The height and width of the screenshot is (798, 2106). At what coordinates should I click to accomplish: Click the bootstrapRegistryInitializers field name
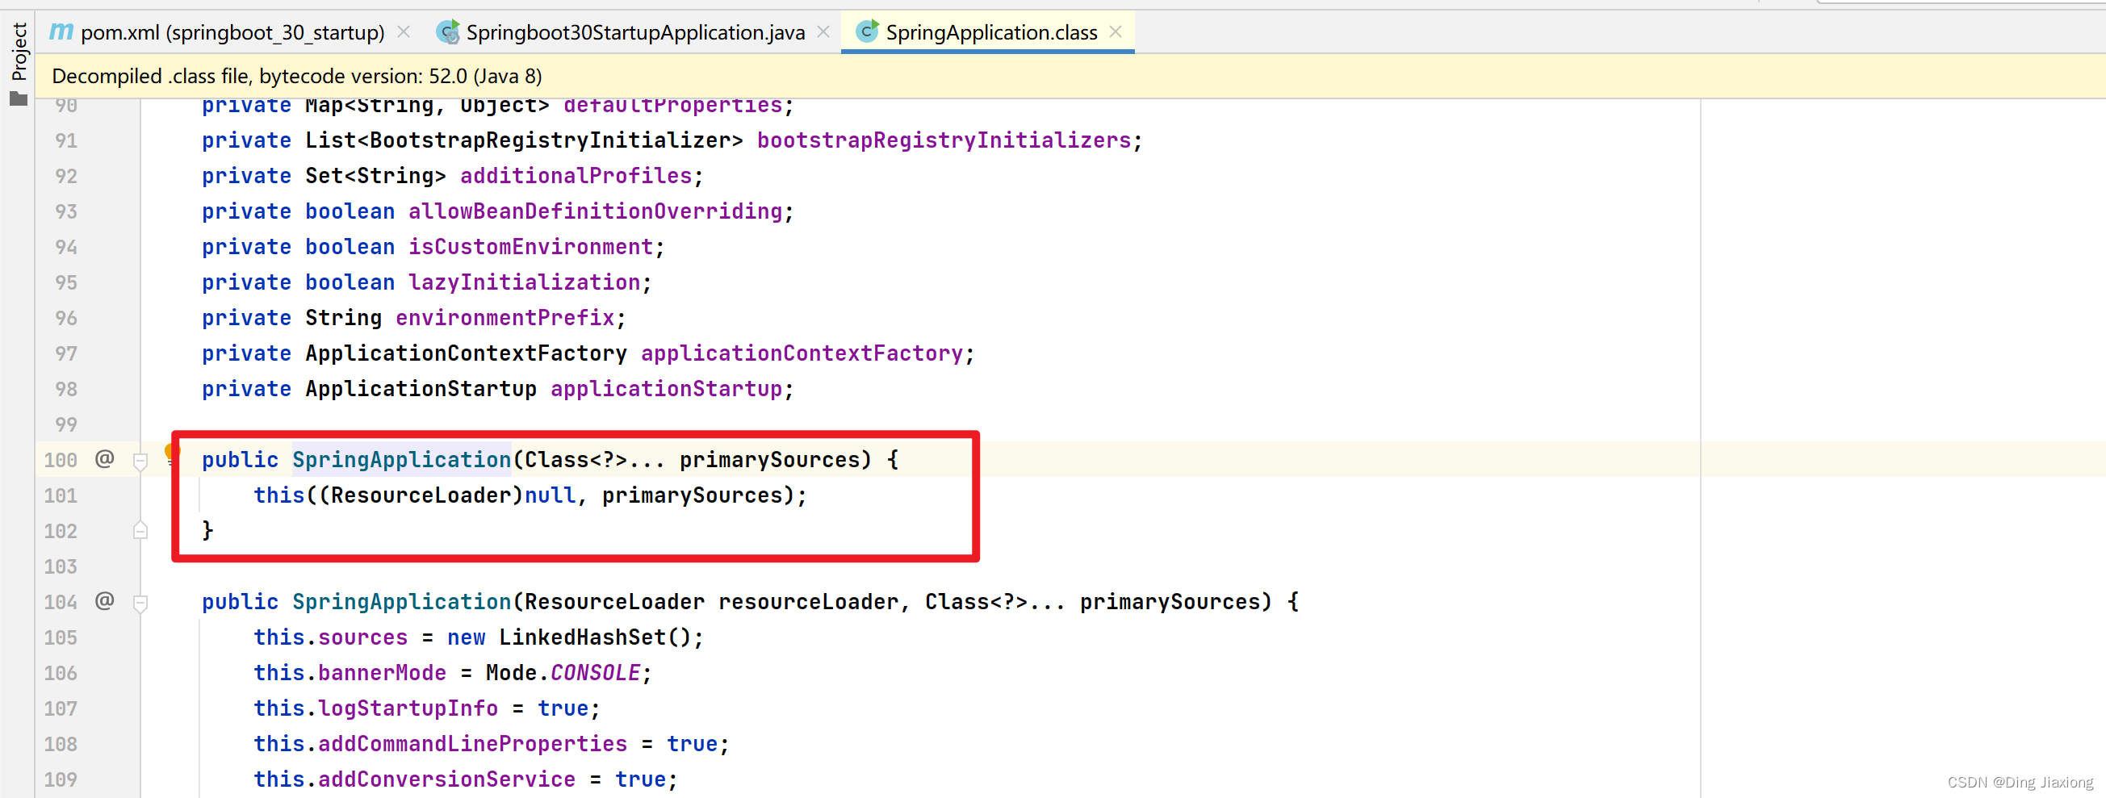(x=944, y=140)
